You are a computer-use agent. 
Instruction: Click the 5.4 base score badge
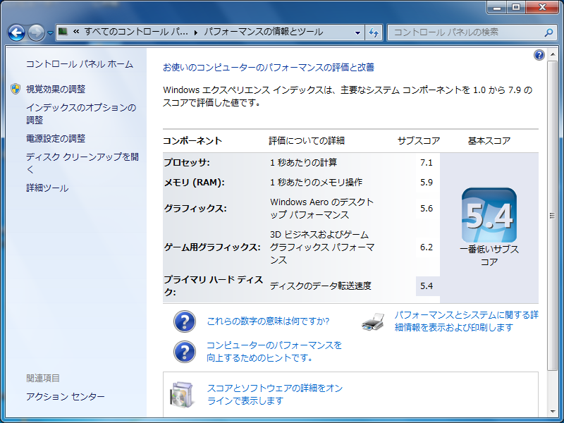click(489, 215)
